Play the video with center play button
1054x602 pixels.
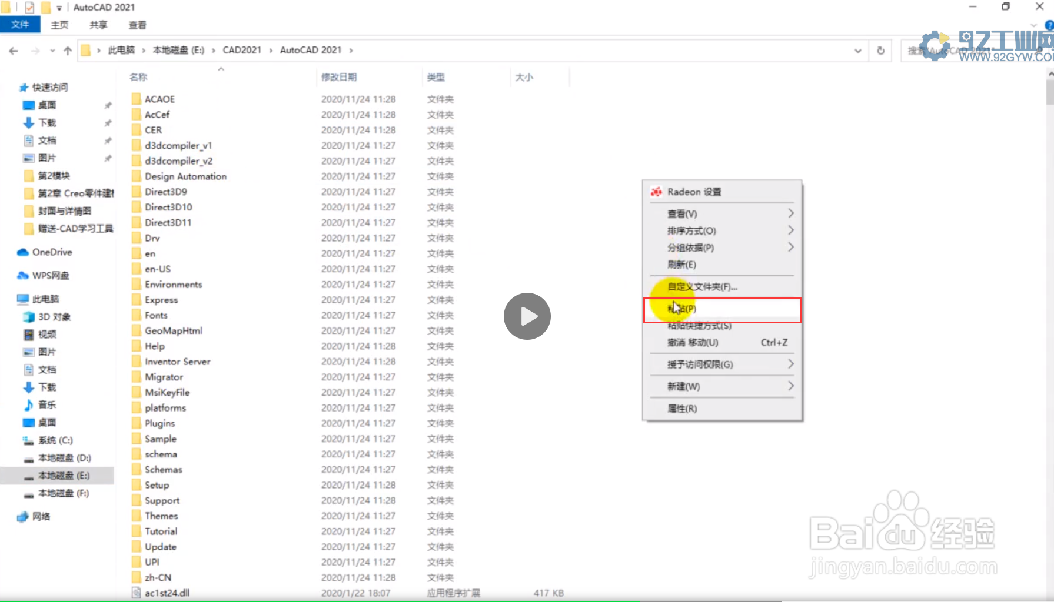(x=527, y=316)
